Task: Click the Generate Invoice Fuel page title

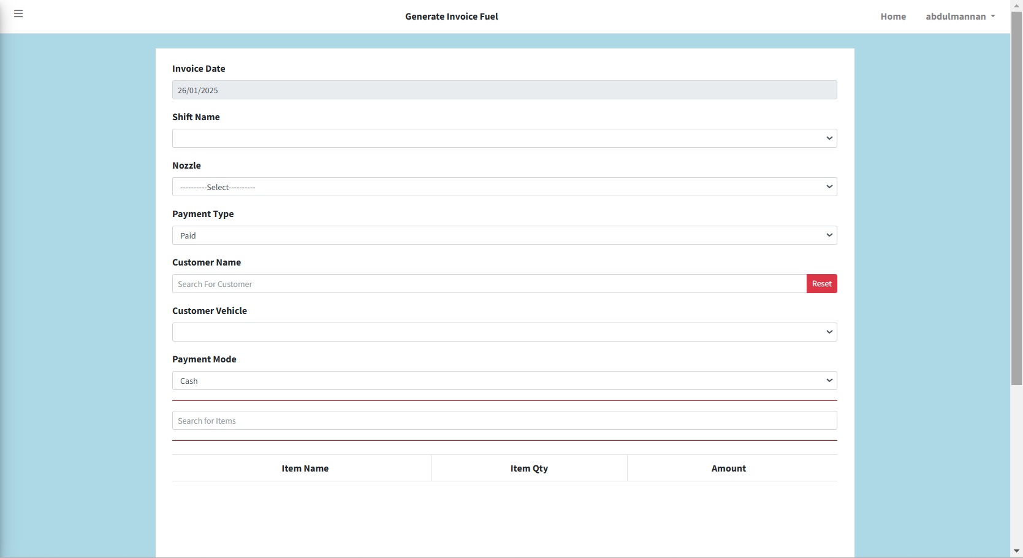Action: pos(451,17)
